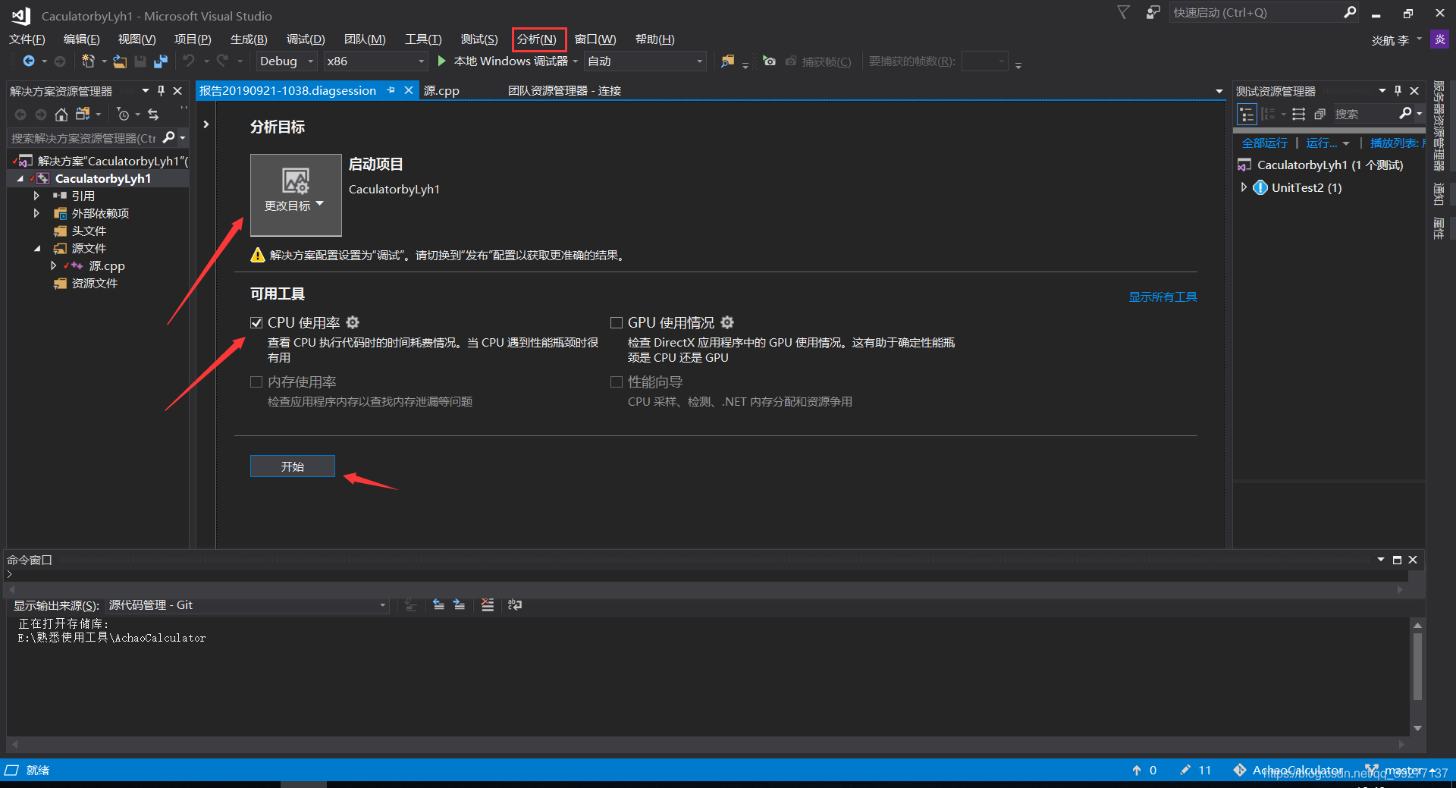
Task: Click the Switch Views icon in Solution Explorer
Action: coord(83,114)
